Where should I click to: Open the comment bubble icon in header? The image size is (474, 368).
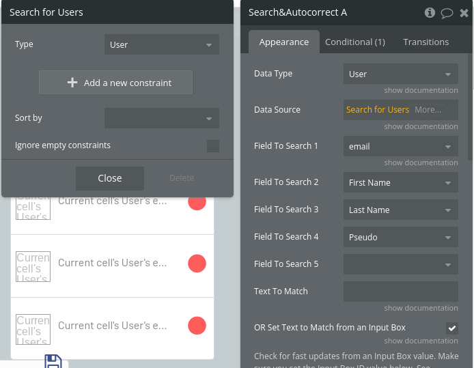(x=447, y=12)
